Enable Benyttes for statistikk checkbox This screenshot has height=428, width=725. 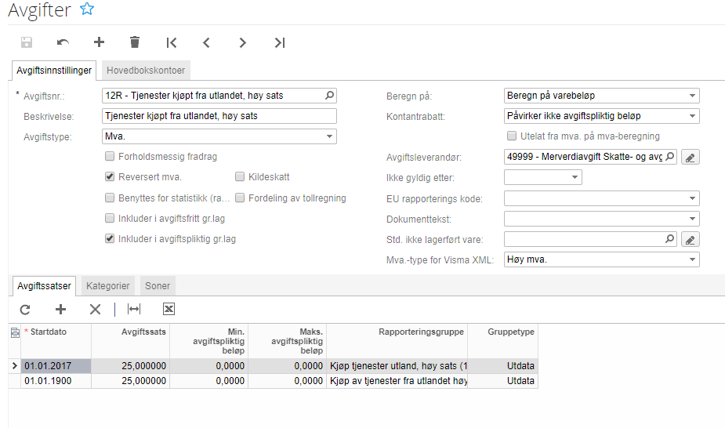tap(110, 198)
